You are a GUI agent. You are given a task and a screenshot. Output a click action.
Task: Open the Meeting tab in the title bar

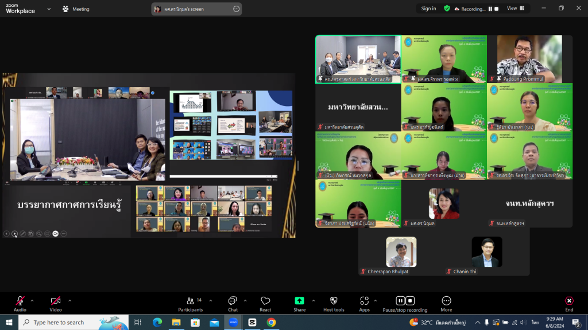[76, 9]
